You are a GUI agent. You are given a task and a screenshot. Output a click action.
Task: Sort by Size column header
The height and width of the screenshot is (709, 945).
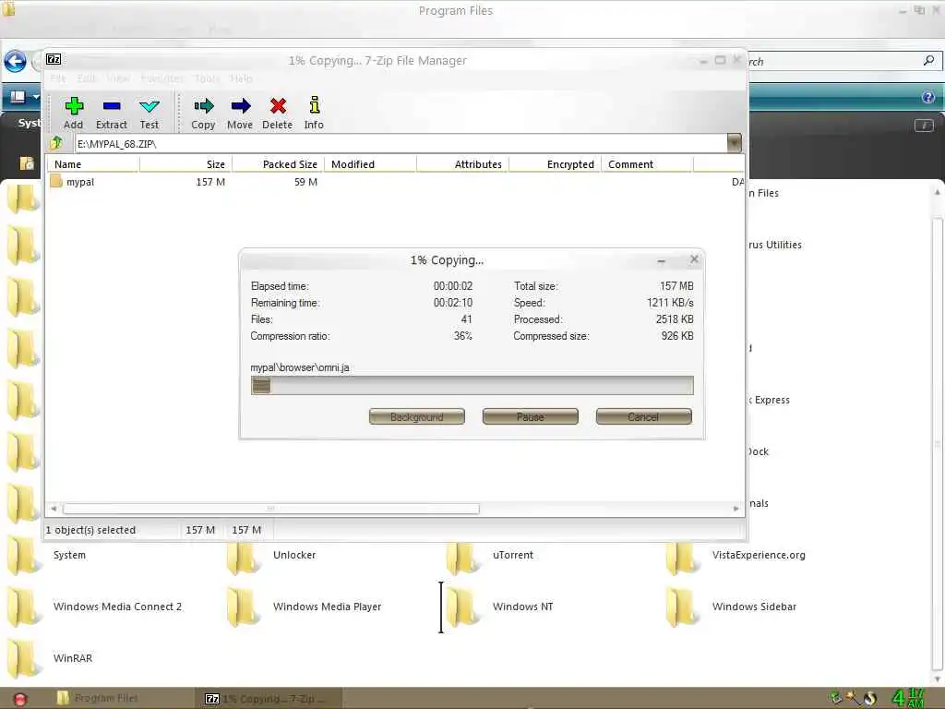click(x=185, y=164)
